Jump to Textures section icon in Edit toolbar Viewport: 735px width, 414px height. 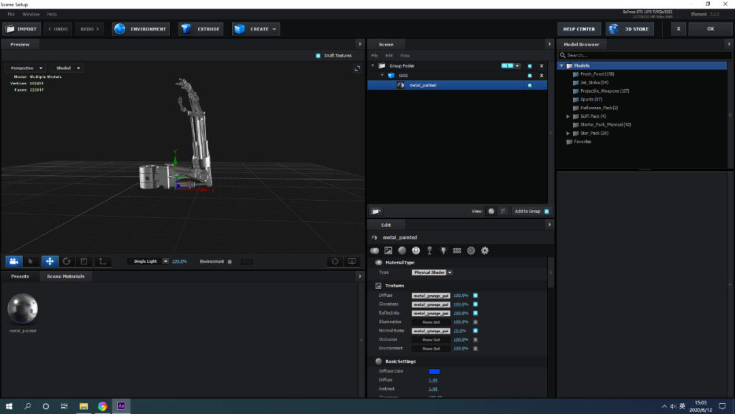tap(388, 251)
